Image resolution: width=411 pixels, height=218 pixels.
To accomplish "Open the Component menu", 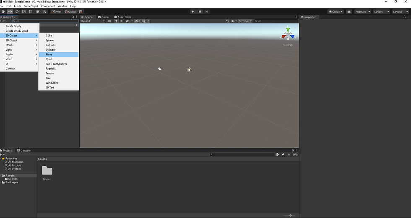I will (x=48, y=6).
